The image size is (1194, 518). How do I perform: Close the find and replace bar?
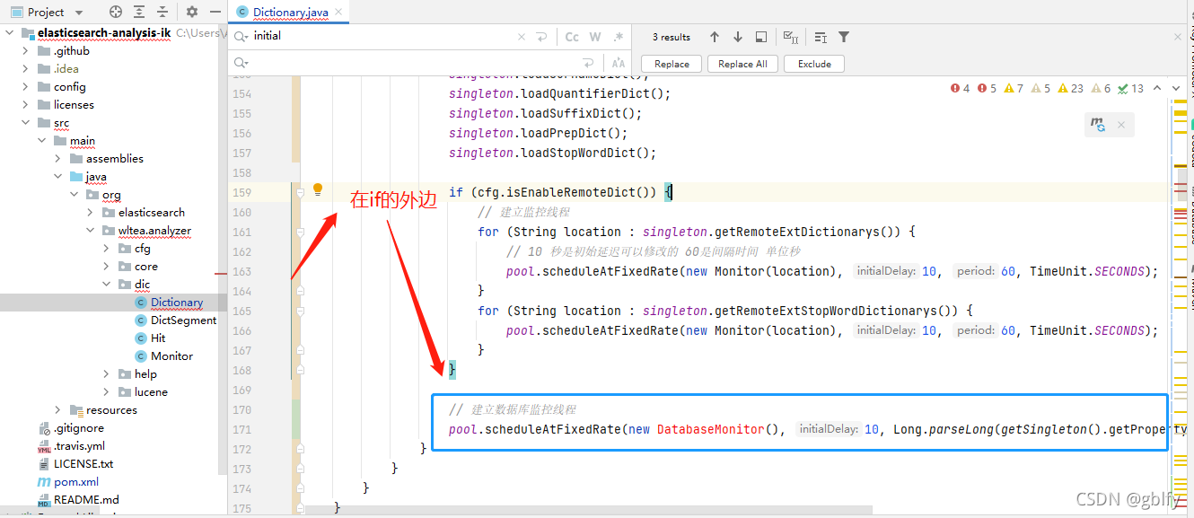1178,37
